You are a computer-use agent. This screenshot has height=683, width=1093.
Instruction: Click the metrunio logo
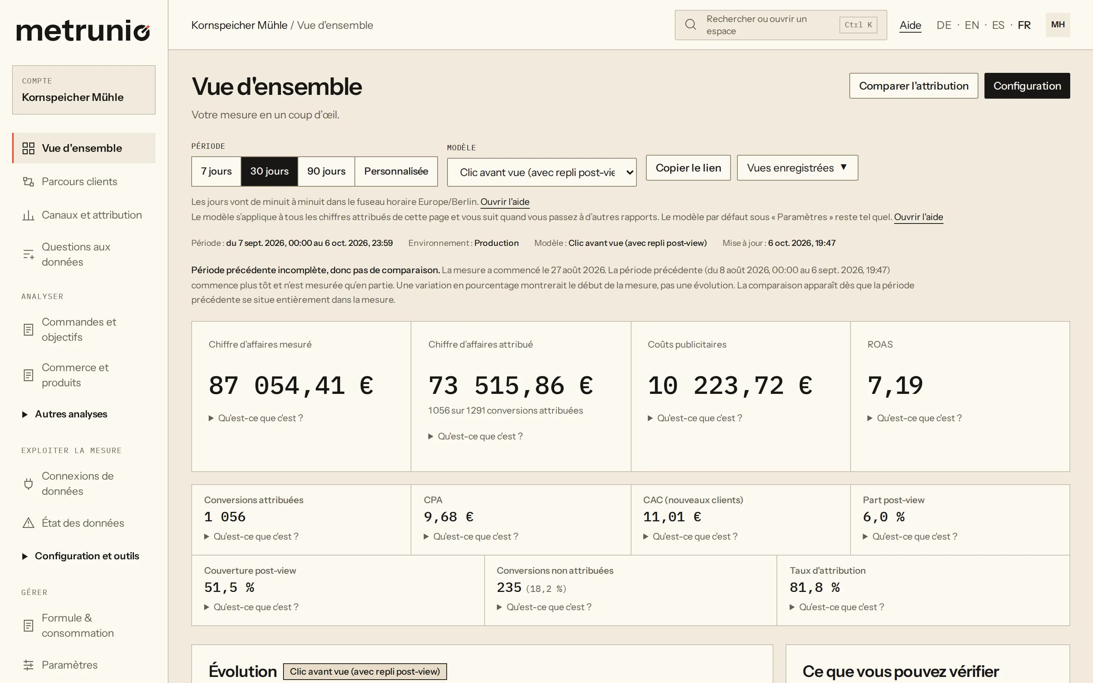pos(83,30)
